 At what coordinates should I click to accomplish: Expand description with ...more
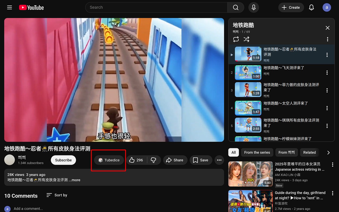74,180
